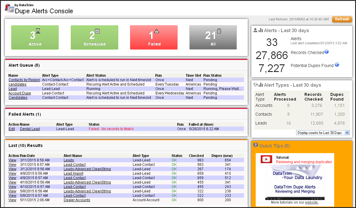Click the DataTrim logo icon beside the console title

9,8
